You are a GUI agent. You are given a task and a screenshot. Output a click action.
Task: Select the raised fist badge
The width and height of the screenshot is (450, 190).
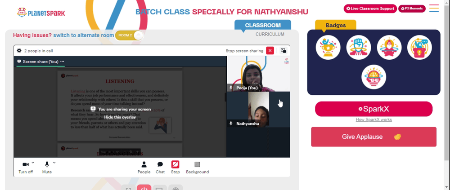[x=359, y=47]
